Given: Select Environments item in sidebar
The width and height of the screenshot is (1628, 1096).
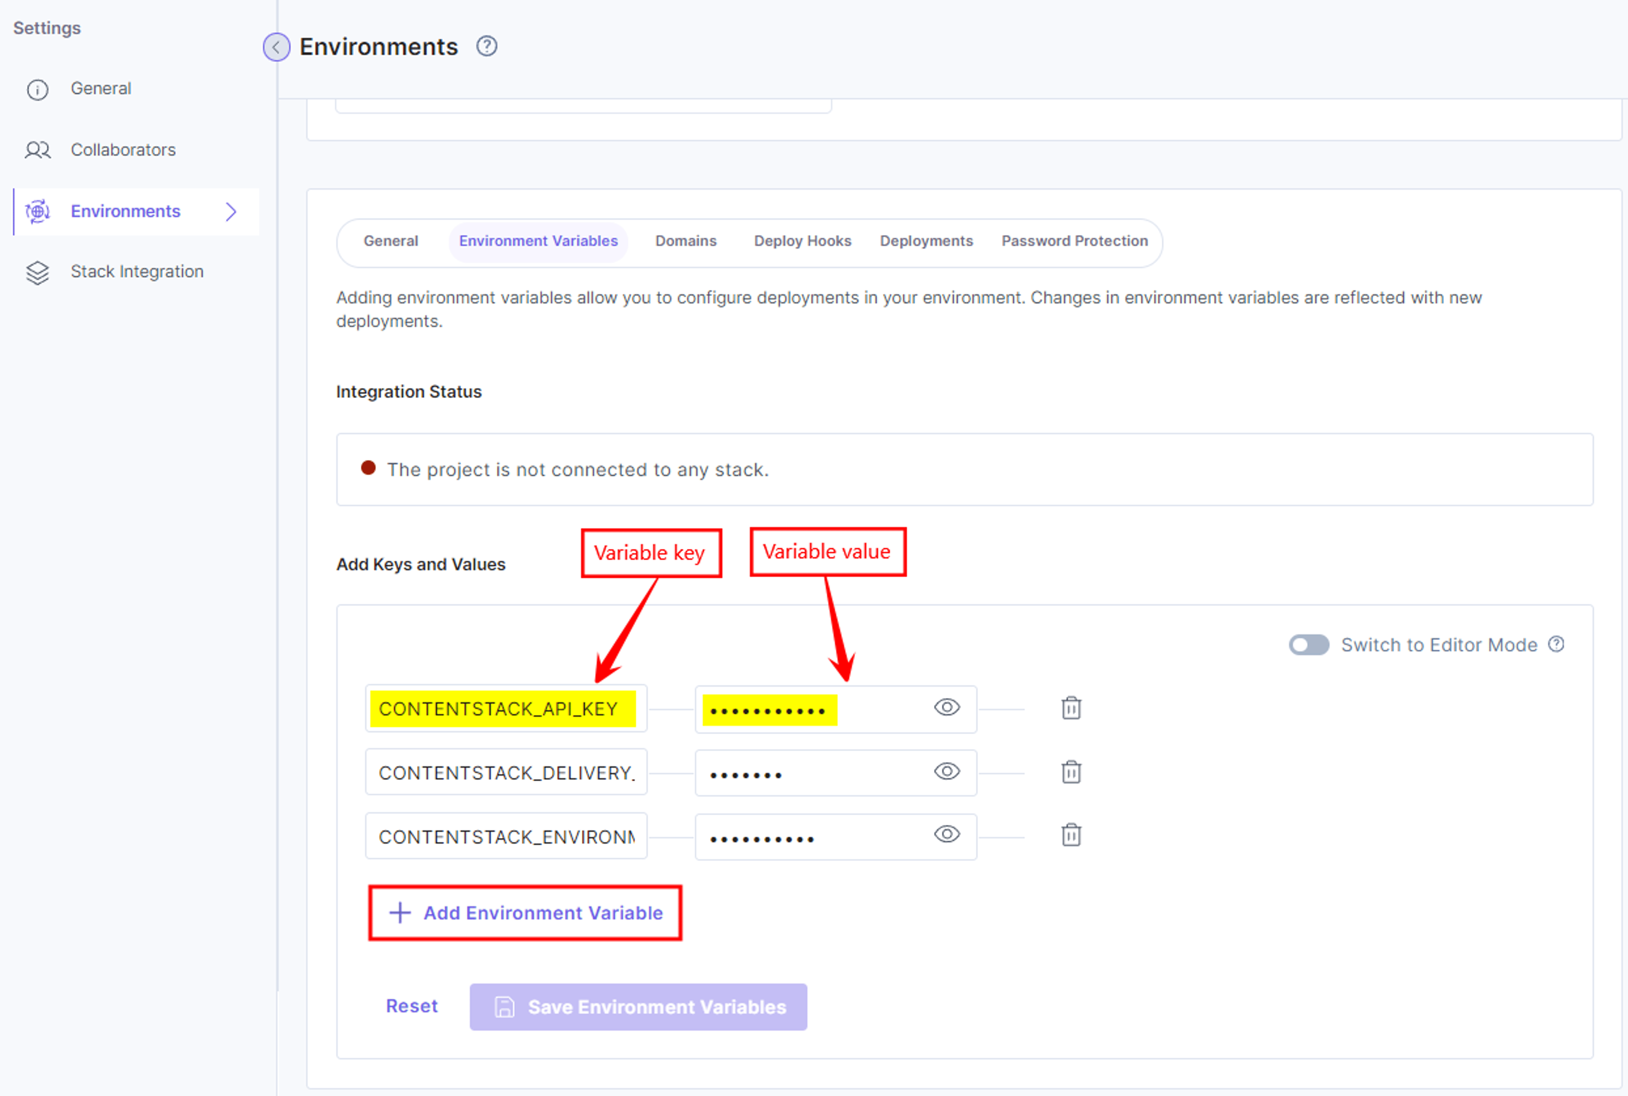Looking at the screenshot, I should [136, 211].
